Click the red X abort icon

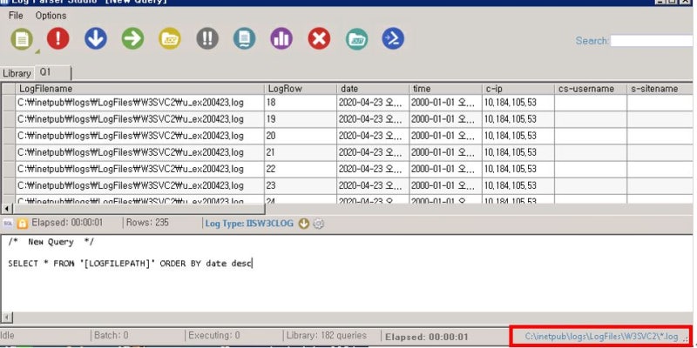pyautogui.click(x=319, y=38)
